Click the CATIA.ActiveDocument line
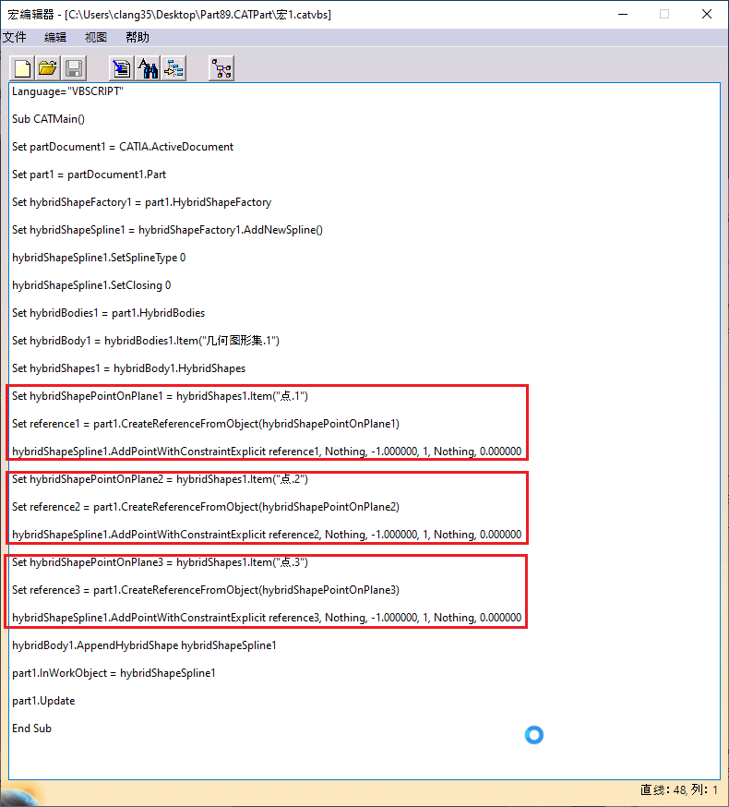This screenshot has height=807, width=729. (123, 147)
